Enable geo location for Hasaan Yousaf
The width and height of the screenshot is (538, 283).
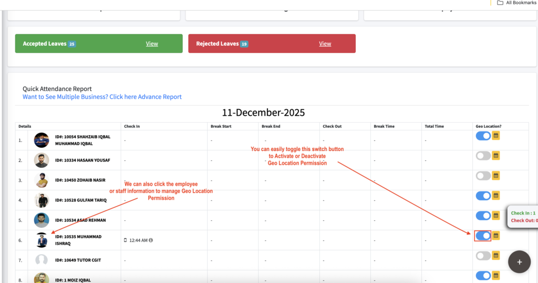(483, 156)
